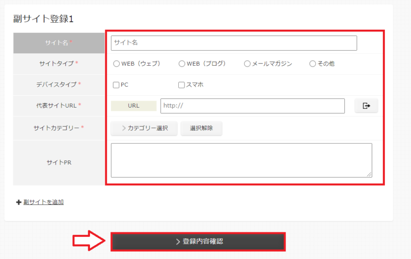Viewport: 411px width, 259px height.
Task: Click the サイトカテゴリー row label
Action: click(x=59, y=128)
